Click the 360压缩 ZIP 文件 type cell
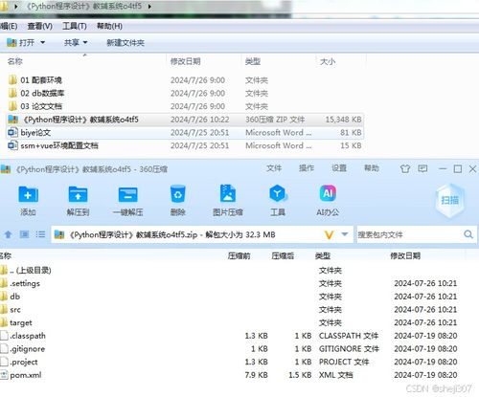 tap(275, 120)
